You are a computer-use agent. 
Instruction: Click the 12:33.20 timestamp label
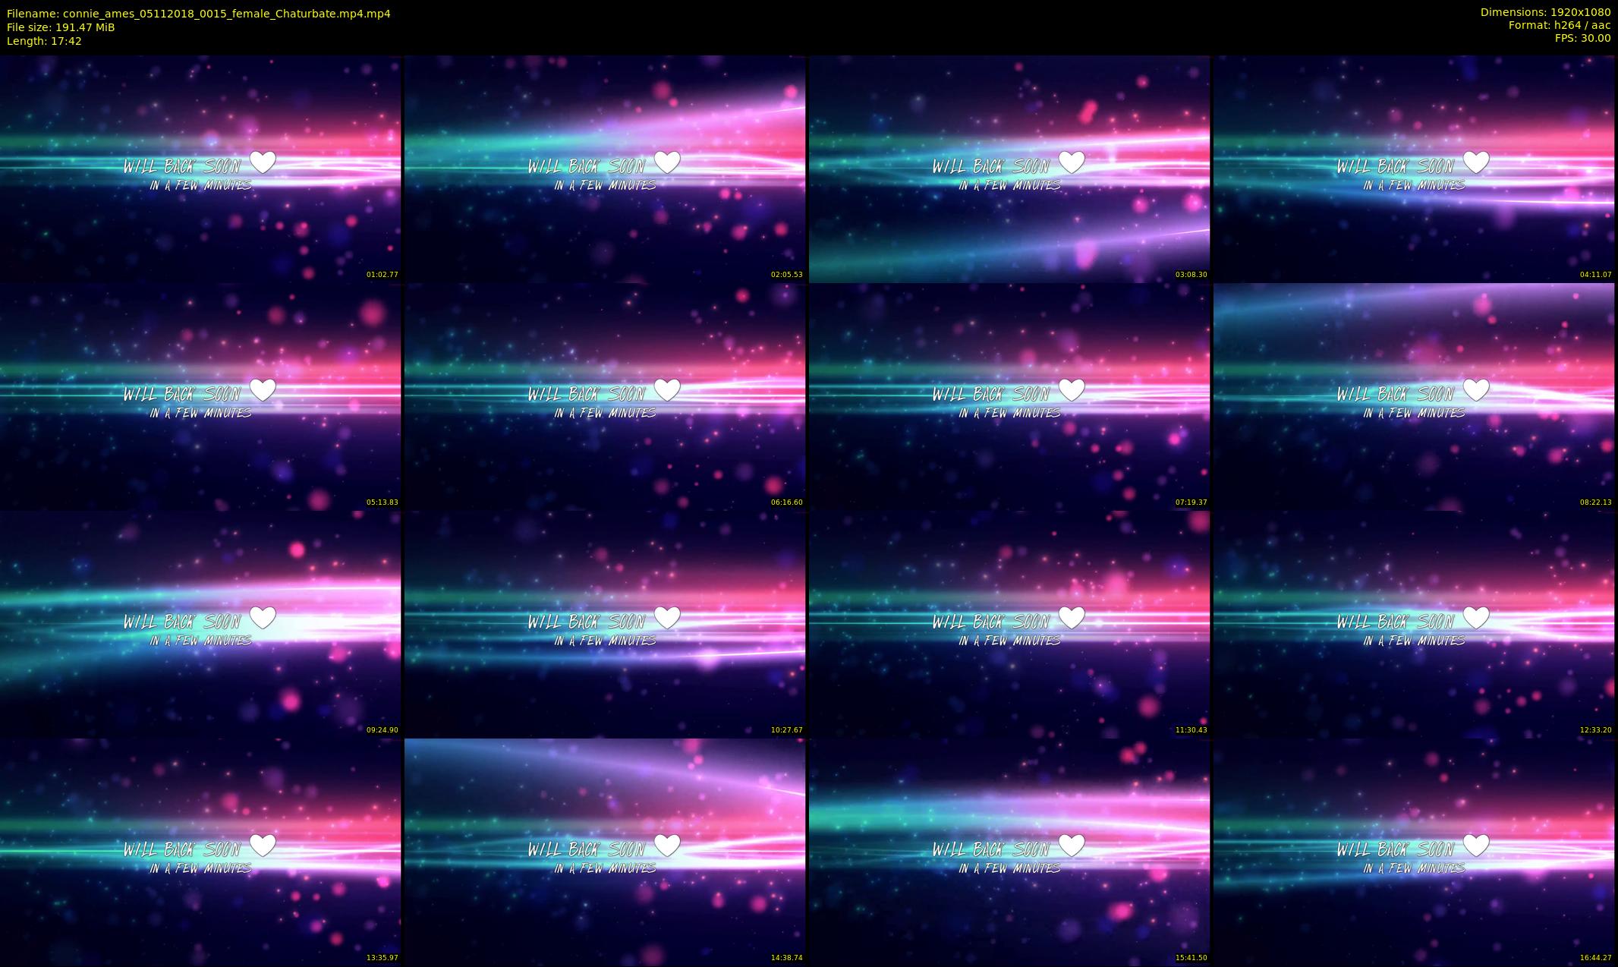pyautogui.click(x=1595, y=730)
